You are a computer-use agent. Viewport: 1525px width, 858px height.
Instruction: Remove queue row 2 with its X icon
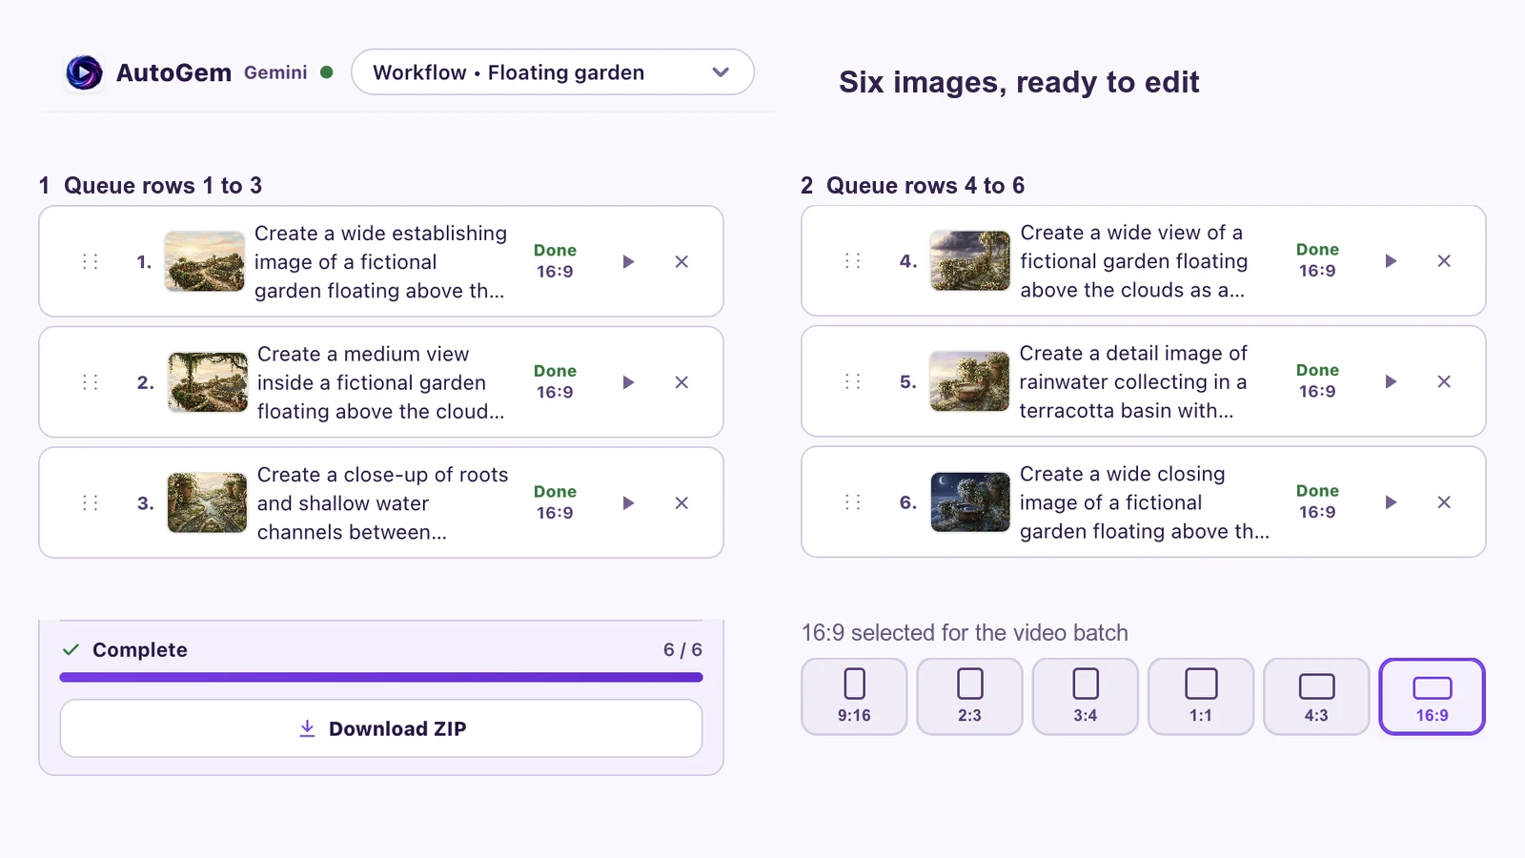[681, 382]
